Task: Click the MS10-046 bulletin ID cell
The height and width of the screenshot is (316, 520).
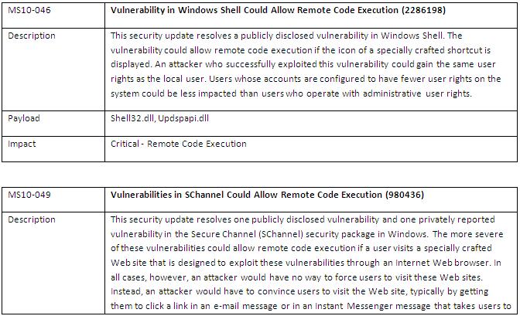Action: coord(53,15)
